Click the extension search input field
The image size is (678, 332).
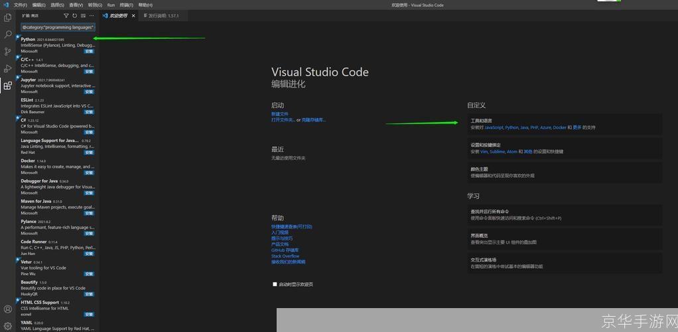click(58, 27)
